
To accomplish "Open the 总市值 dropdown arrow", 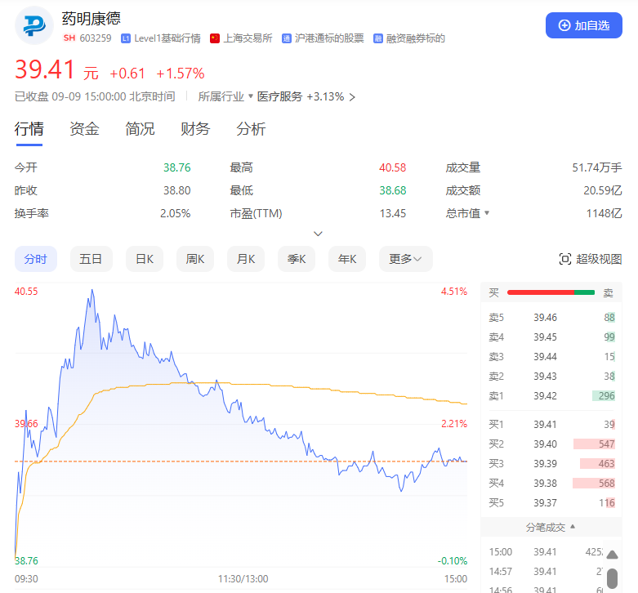I will [x=487, y=212].
